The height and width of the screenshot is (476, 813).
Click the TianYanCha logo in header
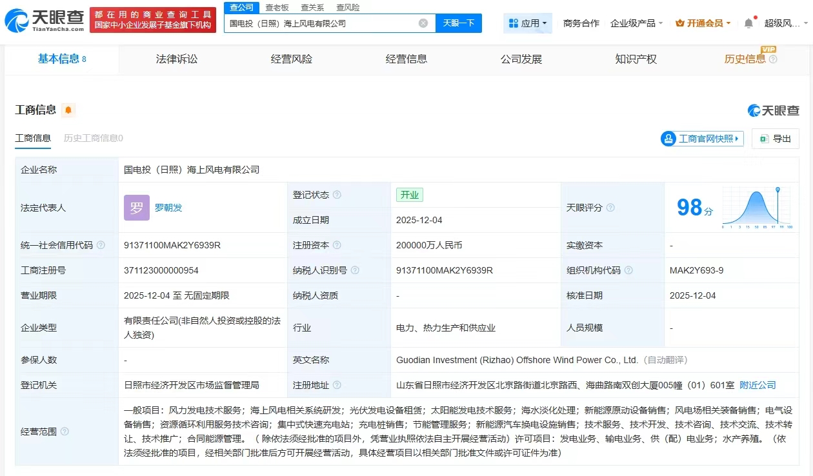pyautogui.click(x=44, y=21)
